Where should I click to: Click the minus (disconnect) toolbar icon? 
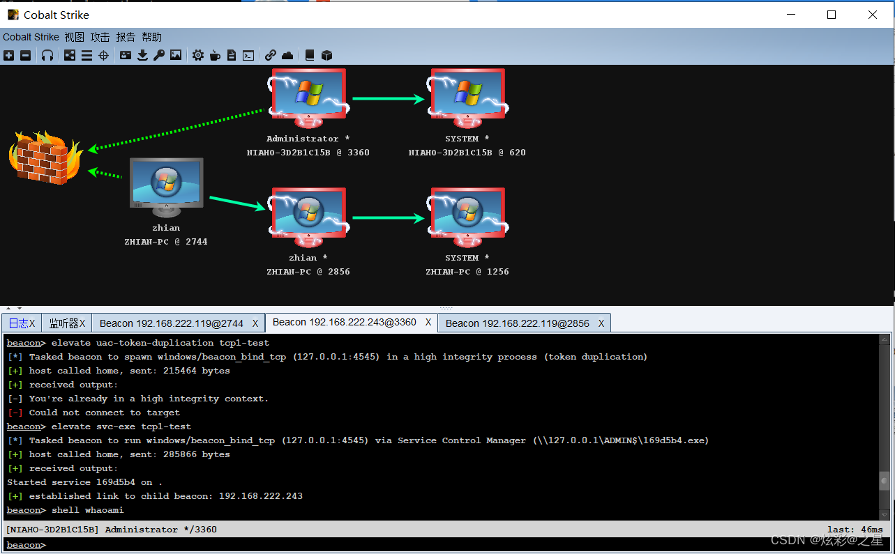click(x=25, y=55)
